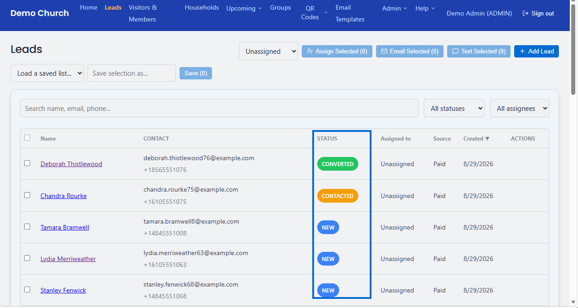Sort by the Source column header
Screen dimensions: 578x308
point(442,139)
